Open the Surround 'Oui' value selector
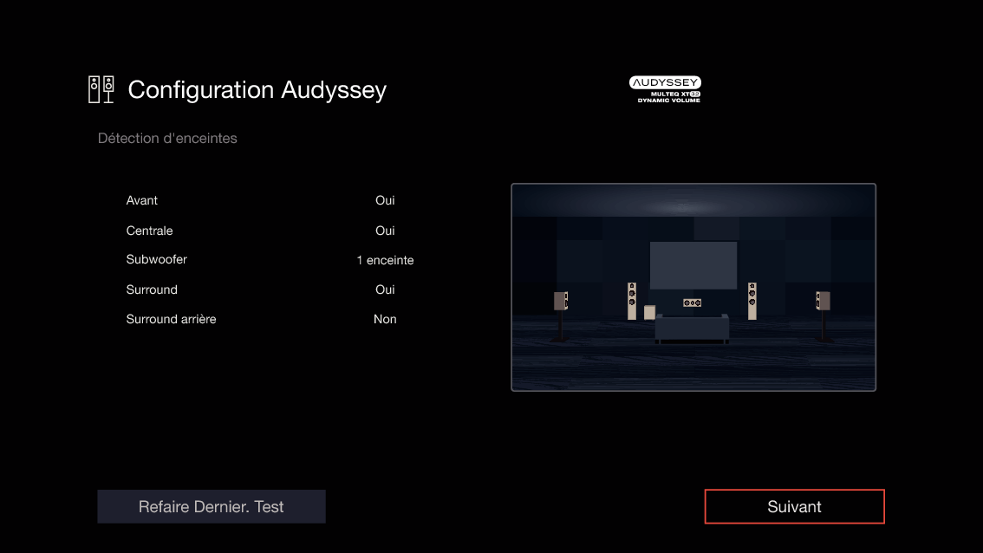This screenshot has width=983, height=553. 384,290
